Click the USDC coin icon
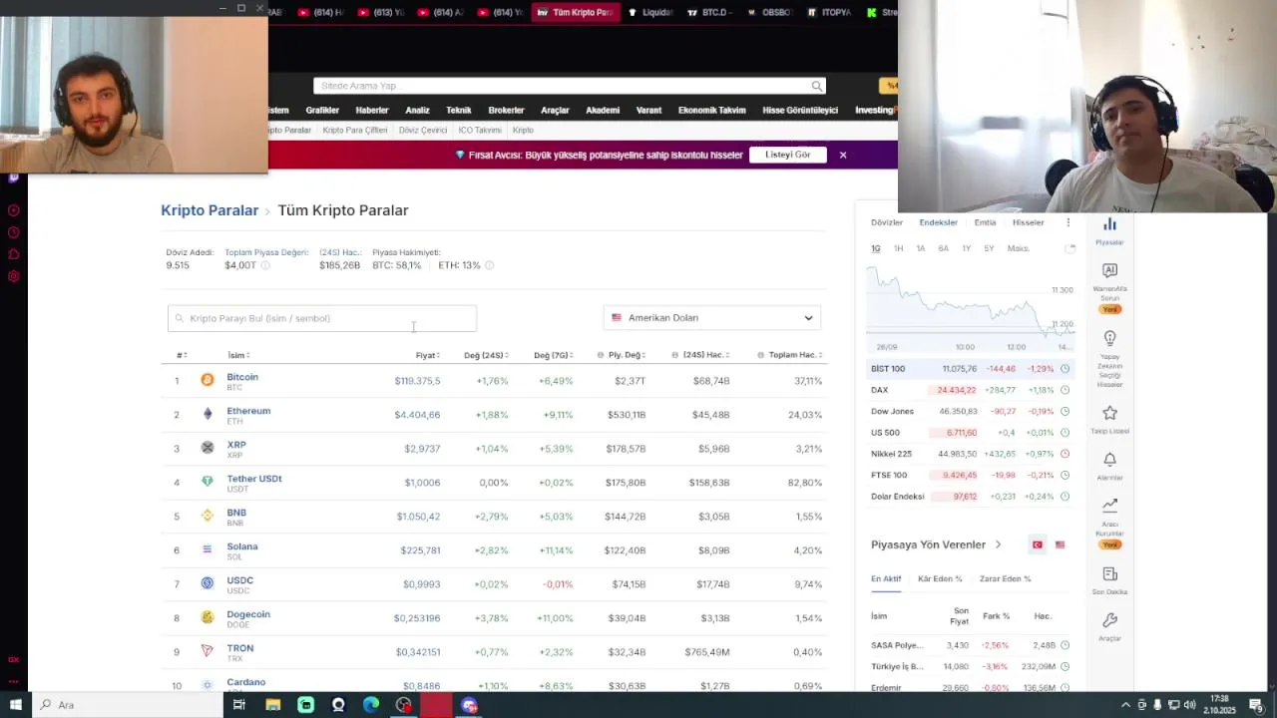 coord(208,583)
